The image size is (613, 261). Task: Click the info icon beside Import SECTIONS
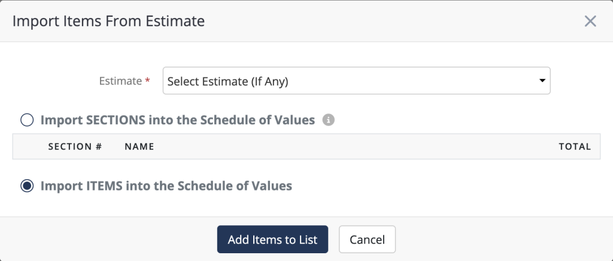pos(329,120)
